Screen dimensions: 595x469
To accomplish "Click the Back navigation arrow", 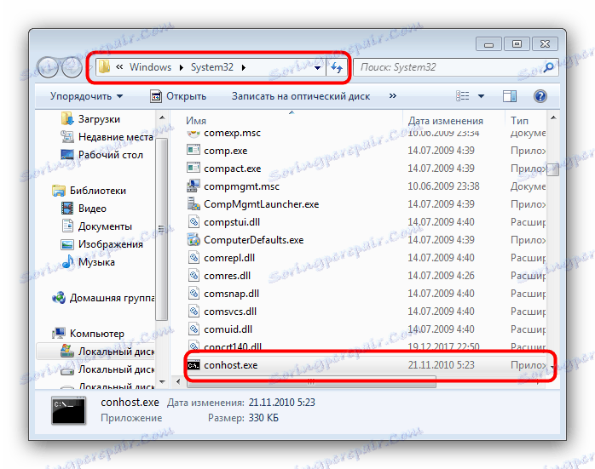I will tap(49, 67).
